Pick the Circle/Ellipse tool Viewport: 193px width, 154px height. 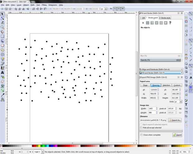(2, 45)
